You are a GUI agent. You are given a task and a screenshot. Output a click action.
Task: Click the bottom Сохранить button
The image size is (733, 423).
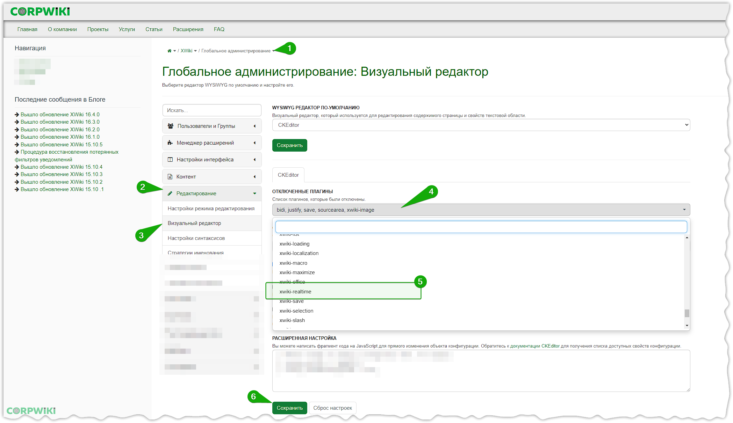point(290,408)
